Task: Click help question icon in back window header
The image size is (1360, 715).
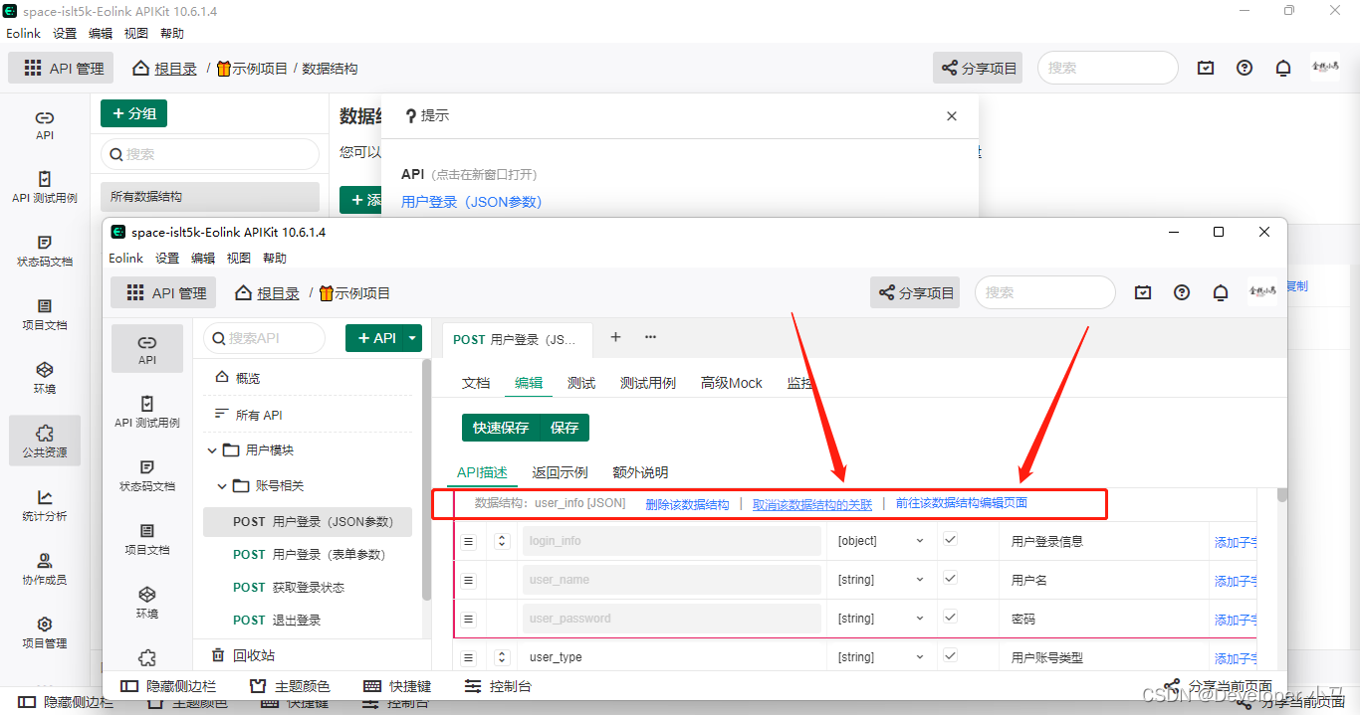Action: point(1245,68)
